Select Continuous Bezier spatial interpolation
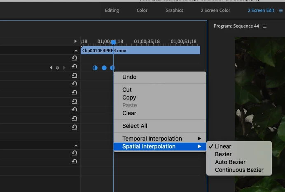The image size is (285, 192). (239, 170)
